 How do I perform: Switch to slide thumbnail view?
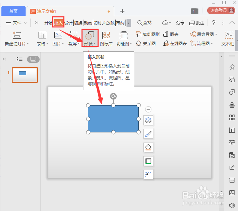[x=33, y=59]
